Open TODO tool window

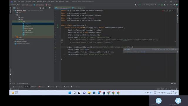coord(34,87)
